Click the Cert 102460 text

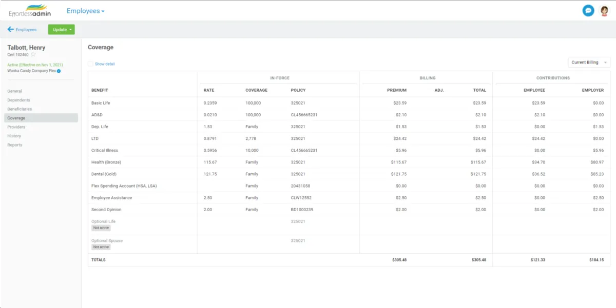(x=18, y=54)
